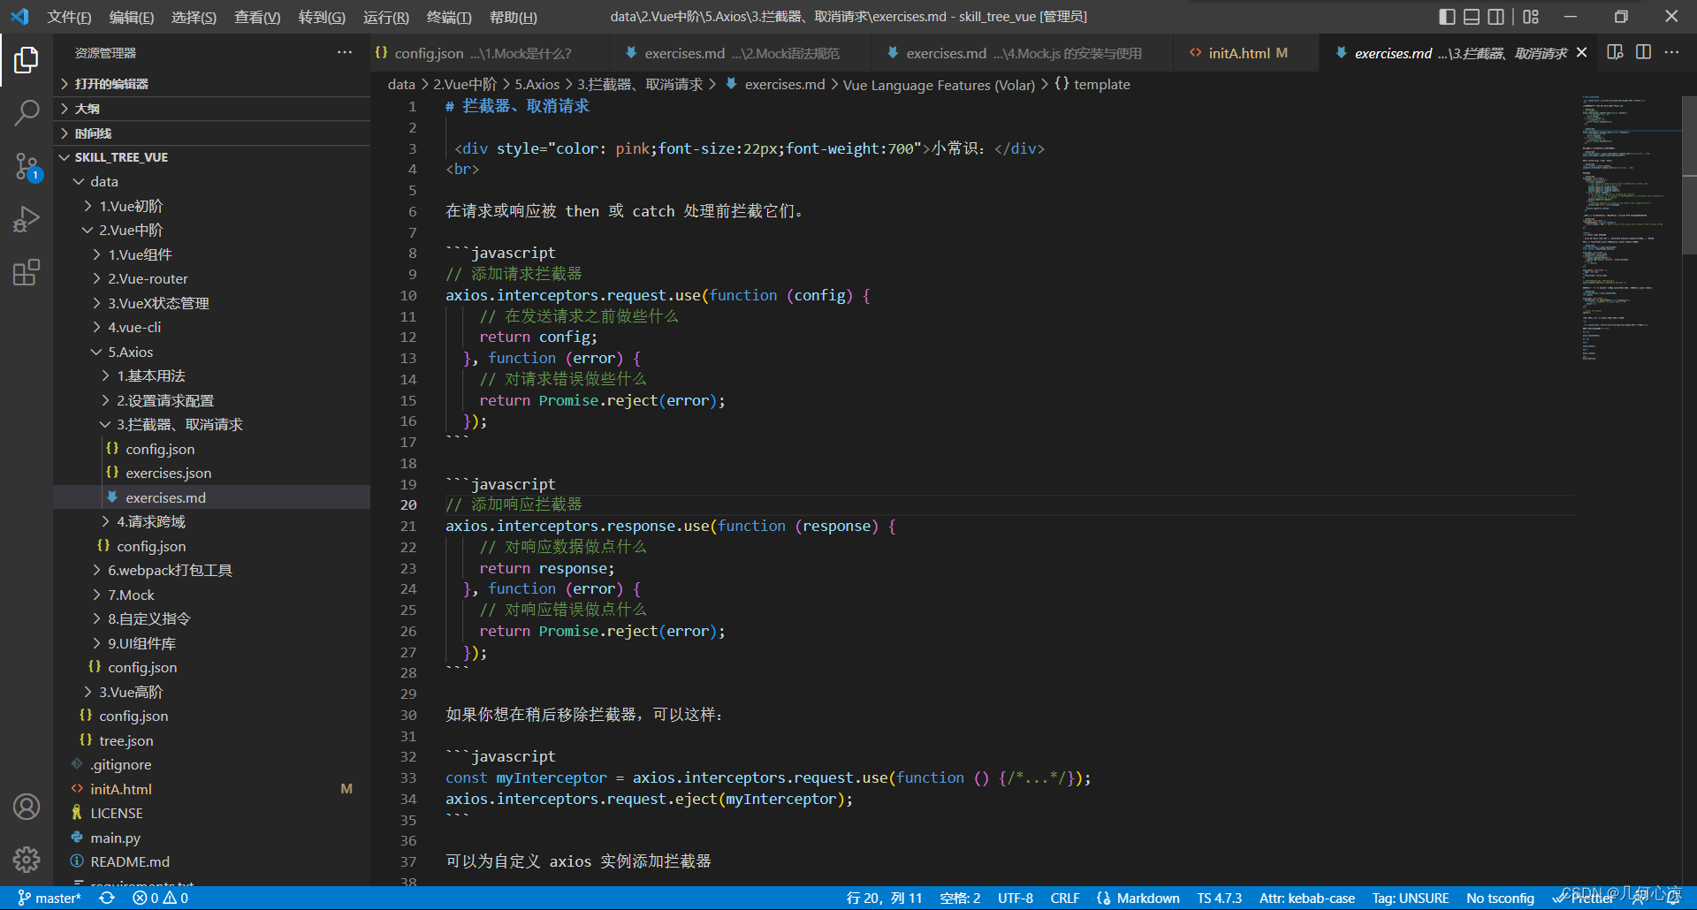Open LICENSE file in tree
The height and width of the screenshot is (910, 1697).
click(x=212, y=813)
